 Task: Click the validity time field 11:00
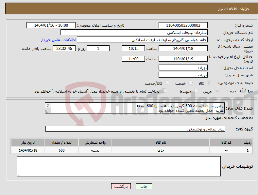click(133, 59)
